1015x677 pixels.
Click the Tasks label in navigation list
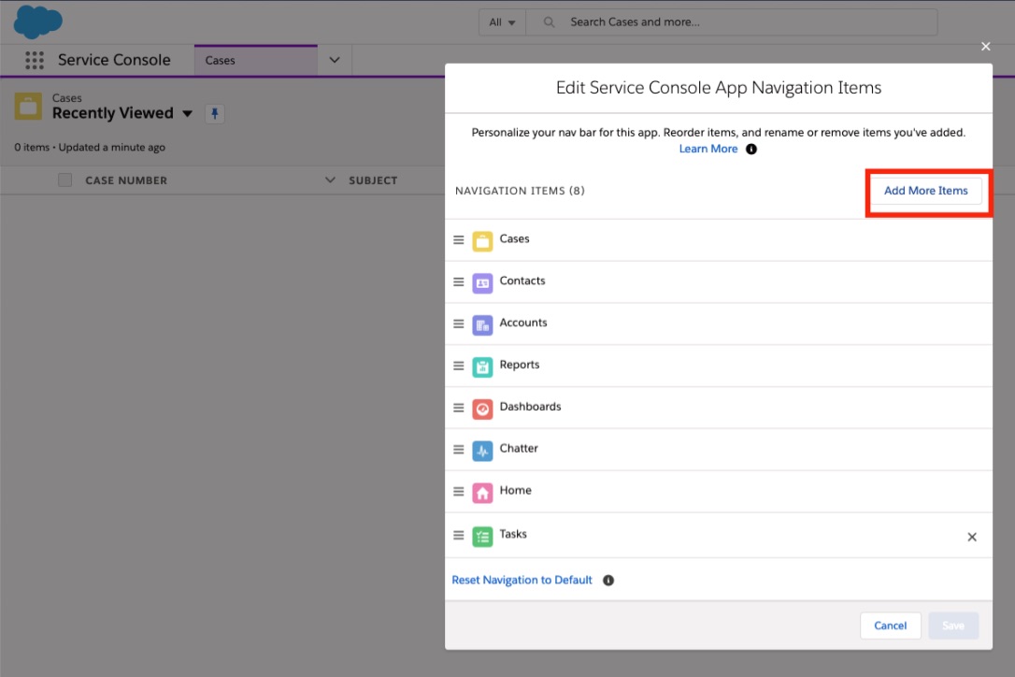point(513,535)
